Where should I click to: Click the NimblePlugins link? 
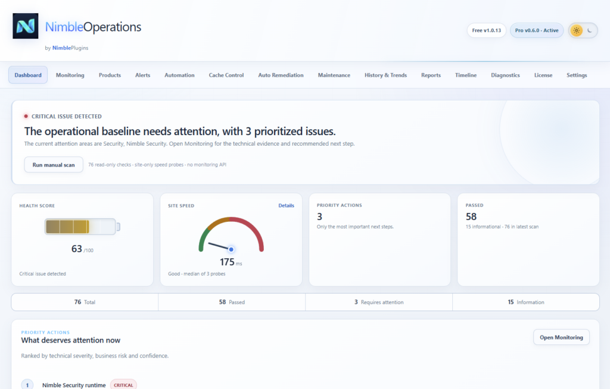(70, 48)
